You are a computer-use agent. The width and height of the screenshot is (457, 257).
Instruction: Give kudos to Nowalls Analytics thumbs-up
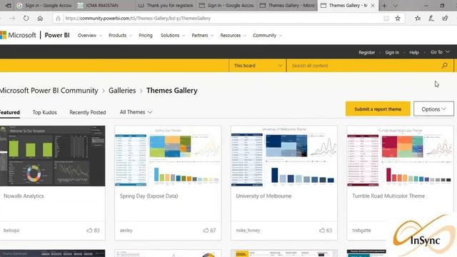[89, 230]
